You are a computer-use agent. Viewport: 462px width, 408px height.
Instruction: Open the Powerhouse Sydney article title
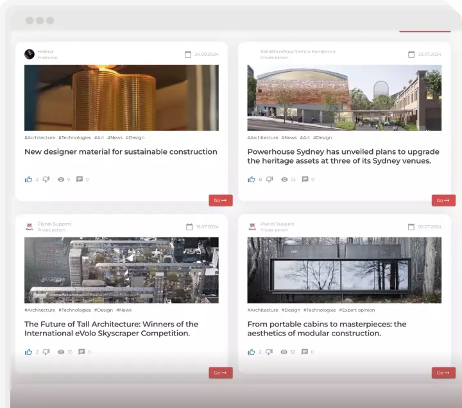point(343,157)
